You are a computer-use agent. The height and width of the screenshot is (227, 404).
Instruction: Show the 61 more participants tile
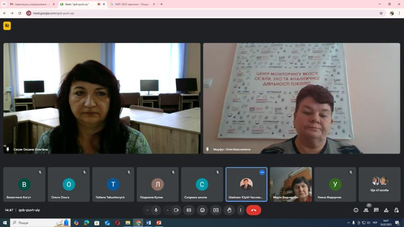[380, 184]
